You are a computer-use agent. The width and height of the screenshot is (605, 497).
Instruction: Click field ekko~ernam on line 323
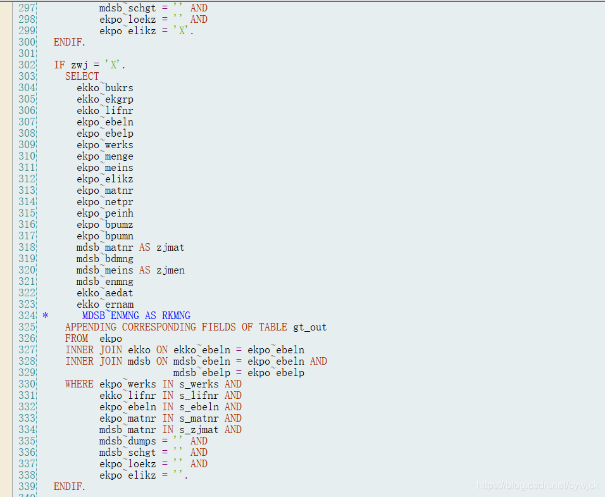pos(105,305)
